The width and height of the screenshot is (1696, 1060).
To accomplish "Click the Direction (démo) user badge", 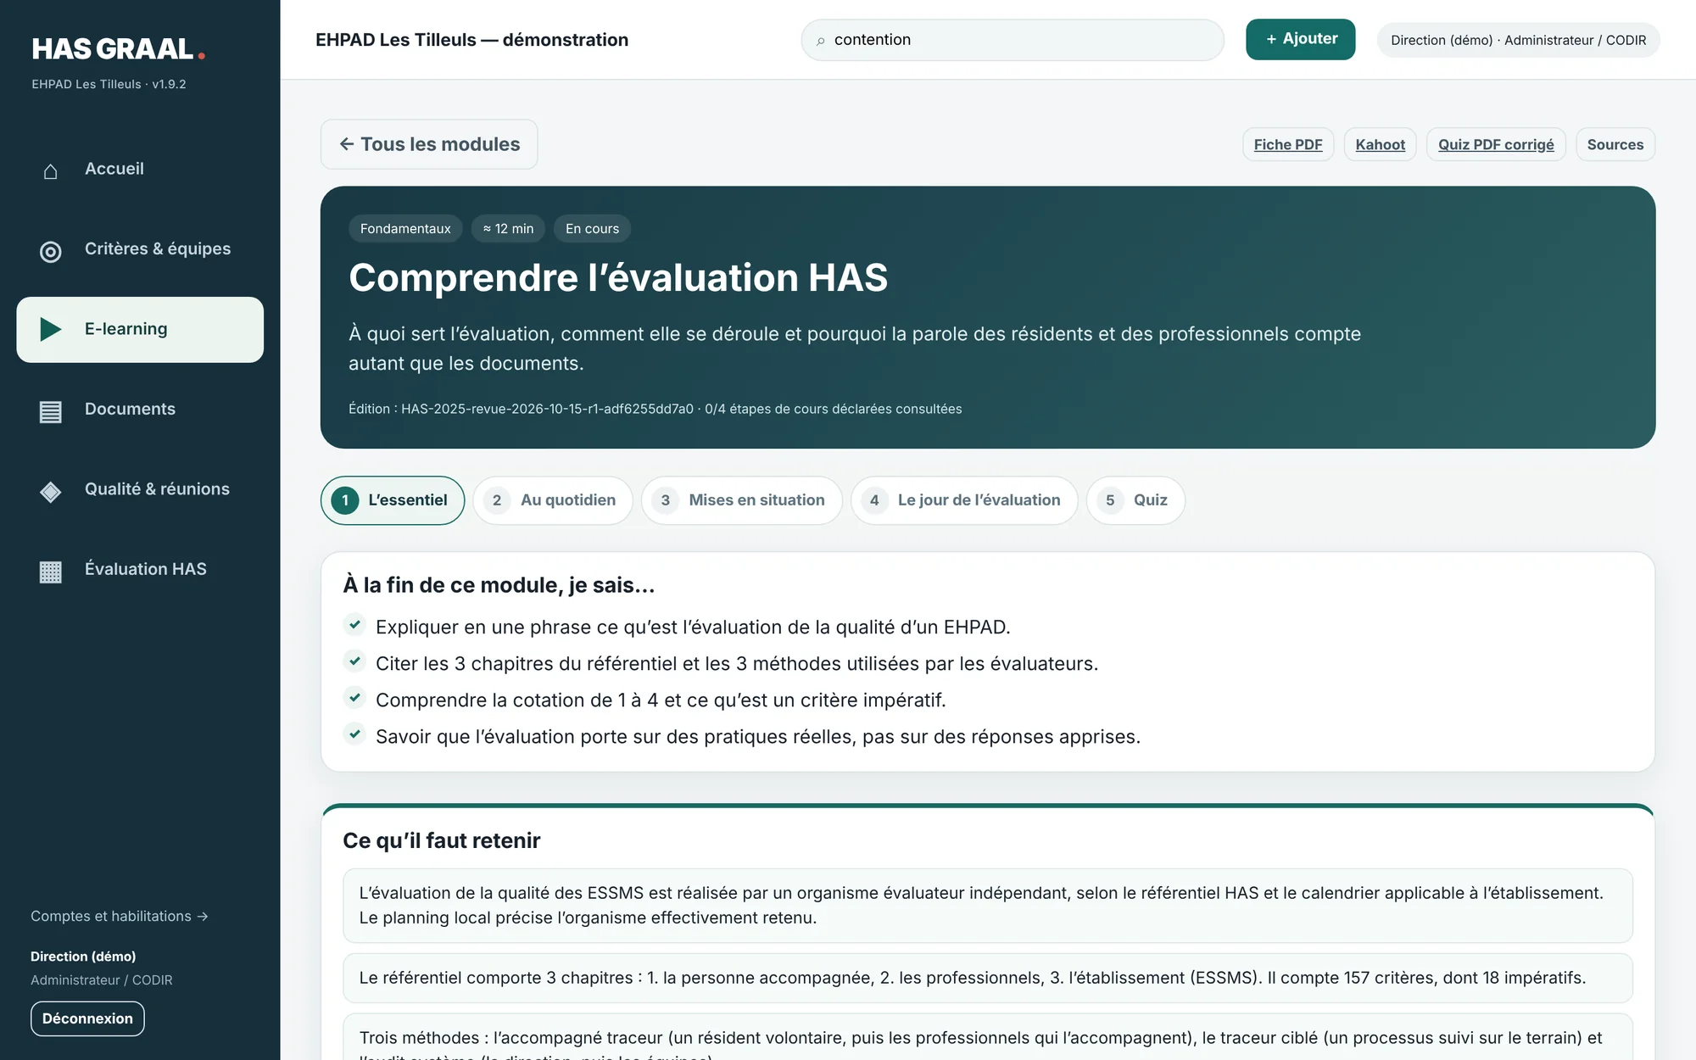I will click(x=1518, y=40).
